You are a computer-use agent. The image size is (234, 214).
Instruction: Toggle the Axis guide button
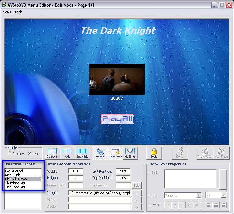click(67, 153)
